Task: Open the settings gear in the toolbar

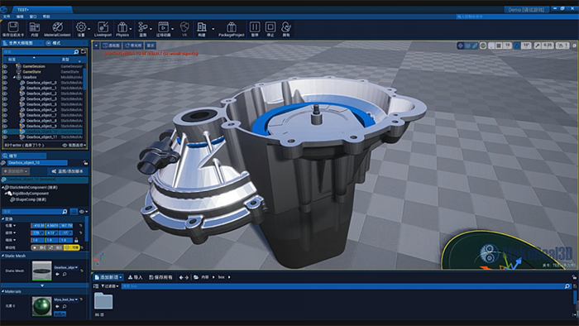Action: (x=81, y=29)
